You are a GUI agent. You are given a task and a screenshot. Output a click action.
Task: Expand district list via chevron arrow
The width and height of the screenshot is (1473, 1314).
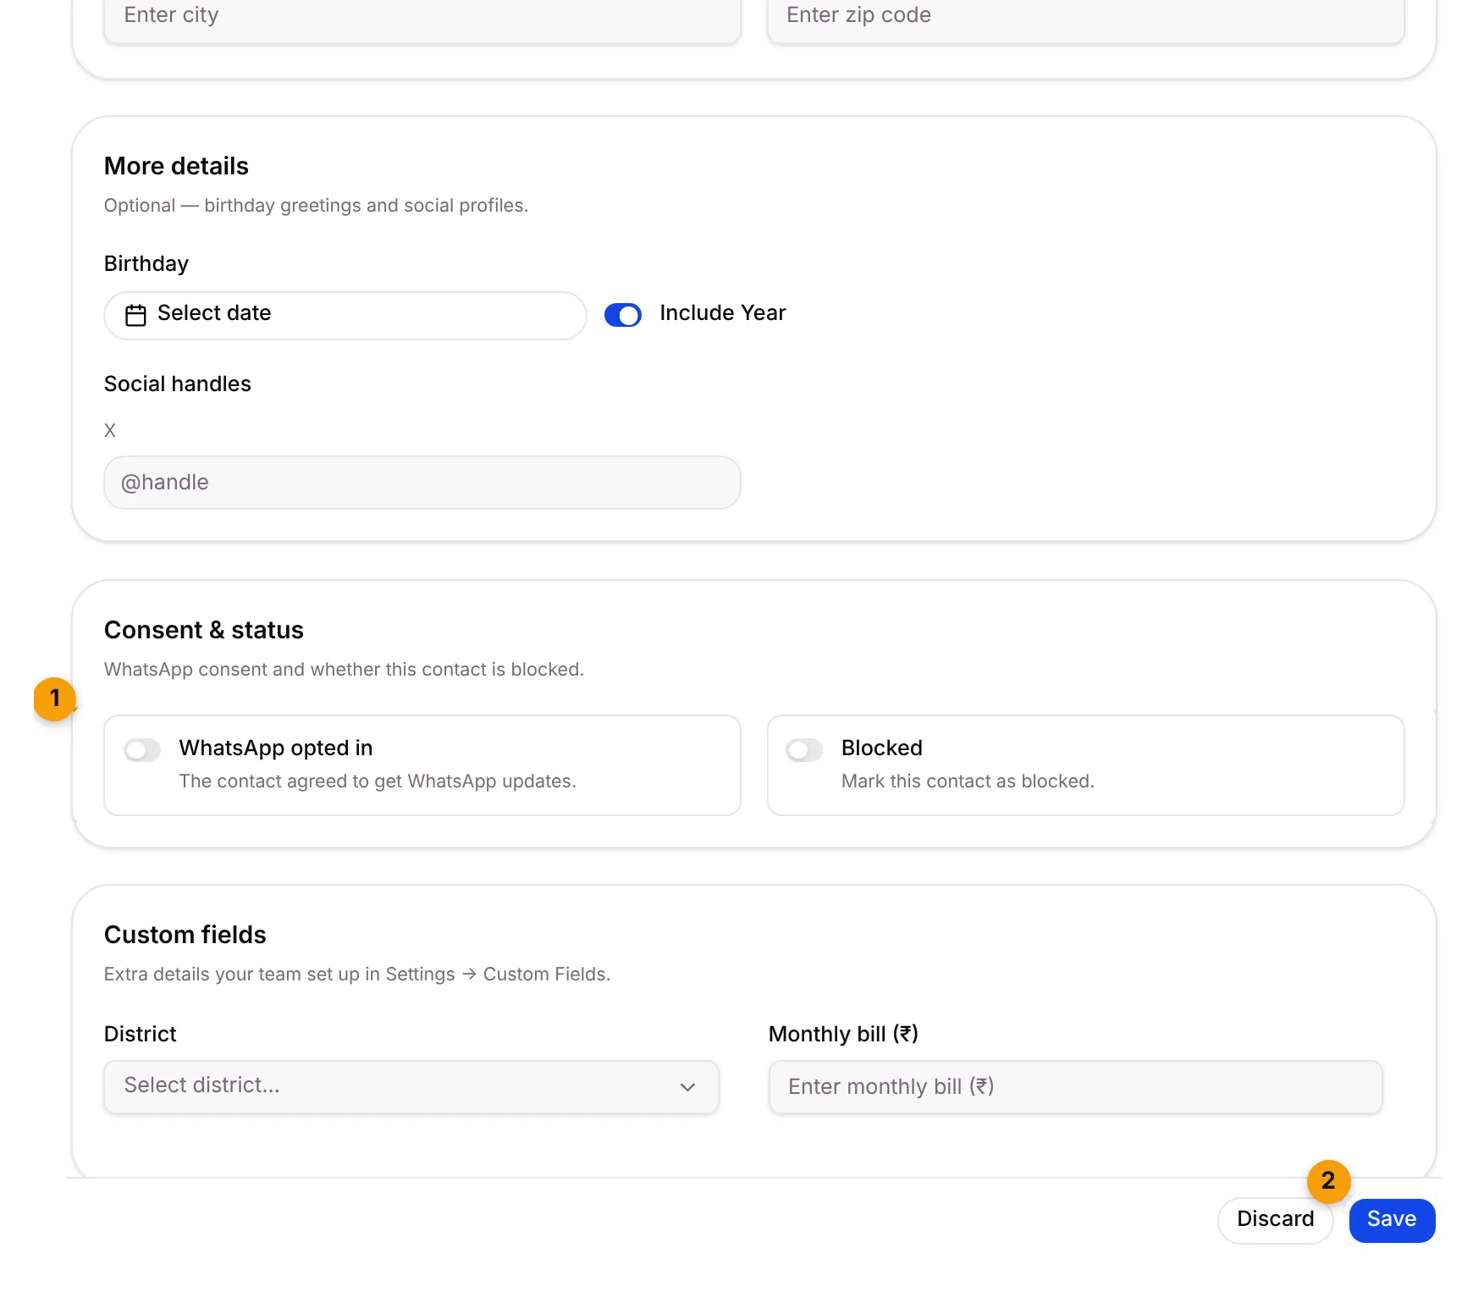[687, 1087]
